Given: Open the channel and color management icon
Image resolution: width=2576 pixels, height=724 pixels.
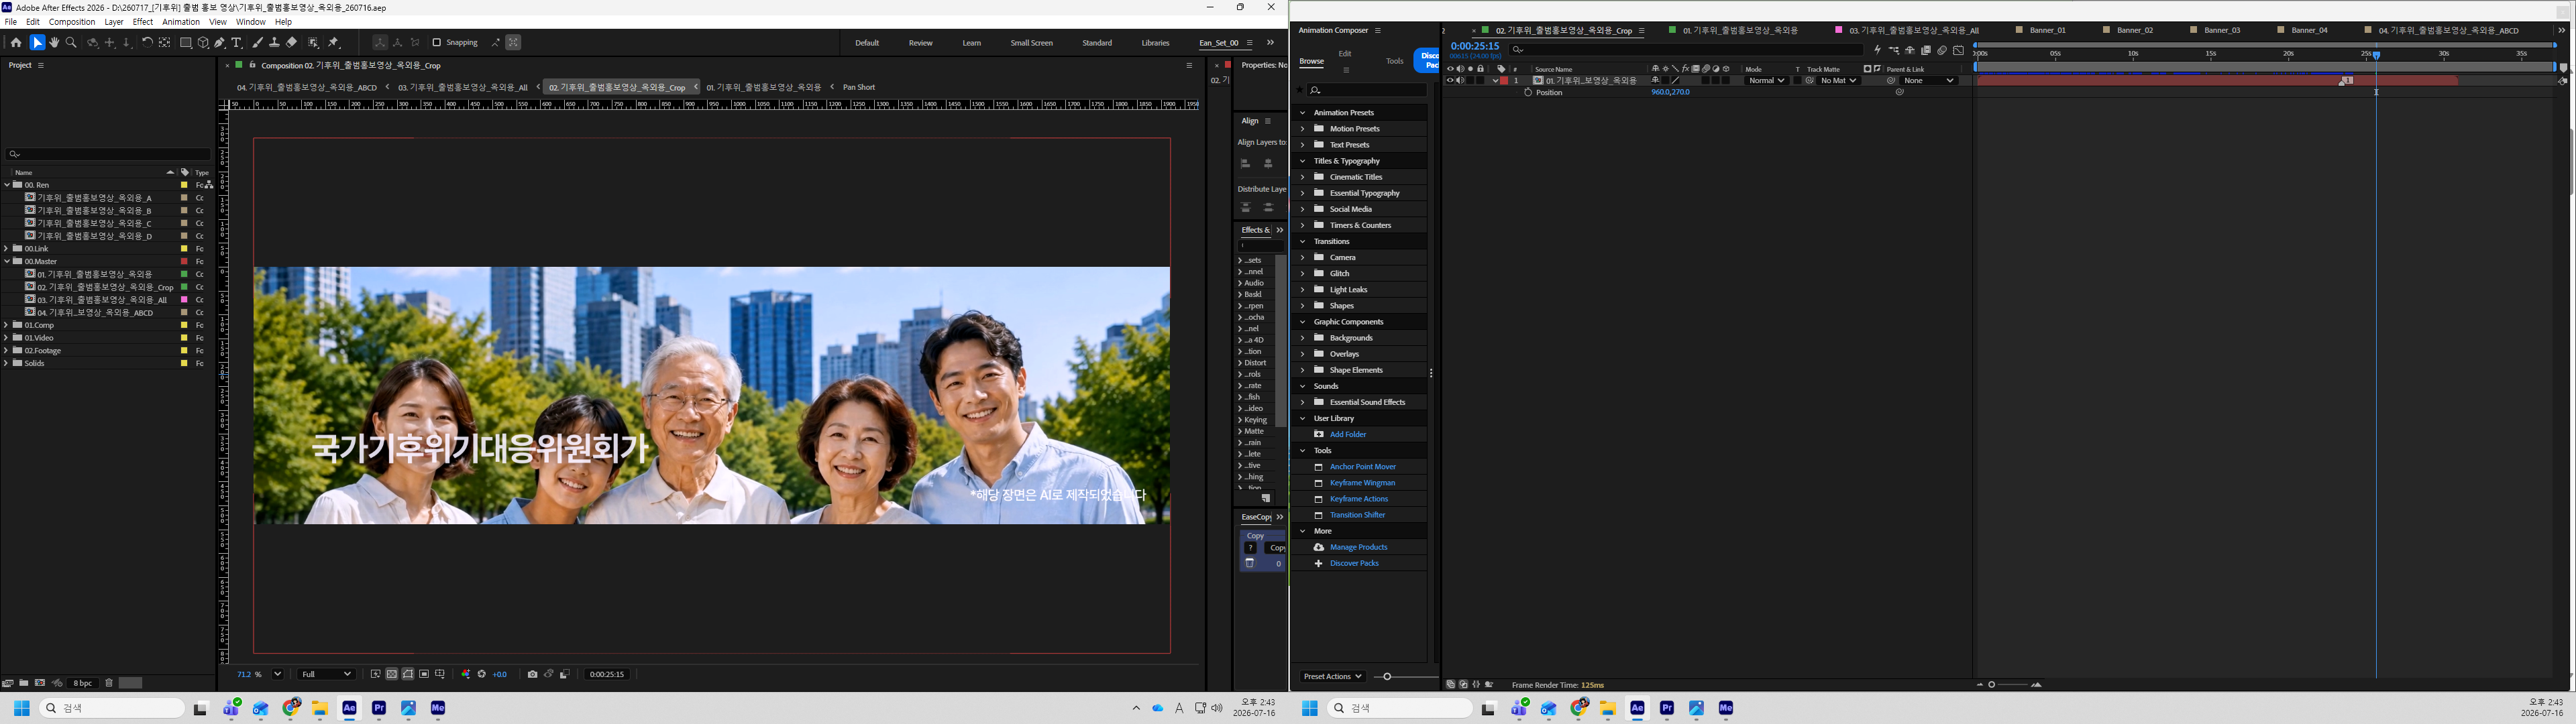Looking at the screenshot, I should 465,674.
